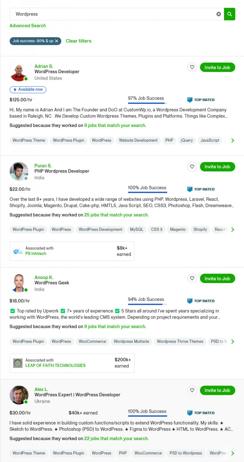Expand Adrian S.'s skill tags with the arrow
The width and height of the screenshot is (244, 462).
233,140
